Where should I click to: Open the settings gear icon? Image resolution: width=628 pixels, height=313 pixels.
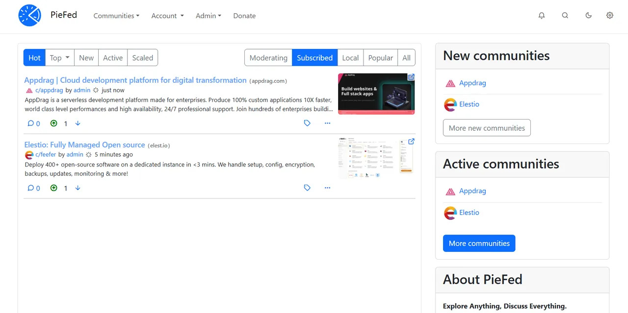(610, 16)
